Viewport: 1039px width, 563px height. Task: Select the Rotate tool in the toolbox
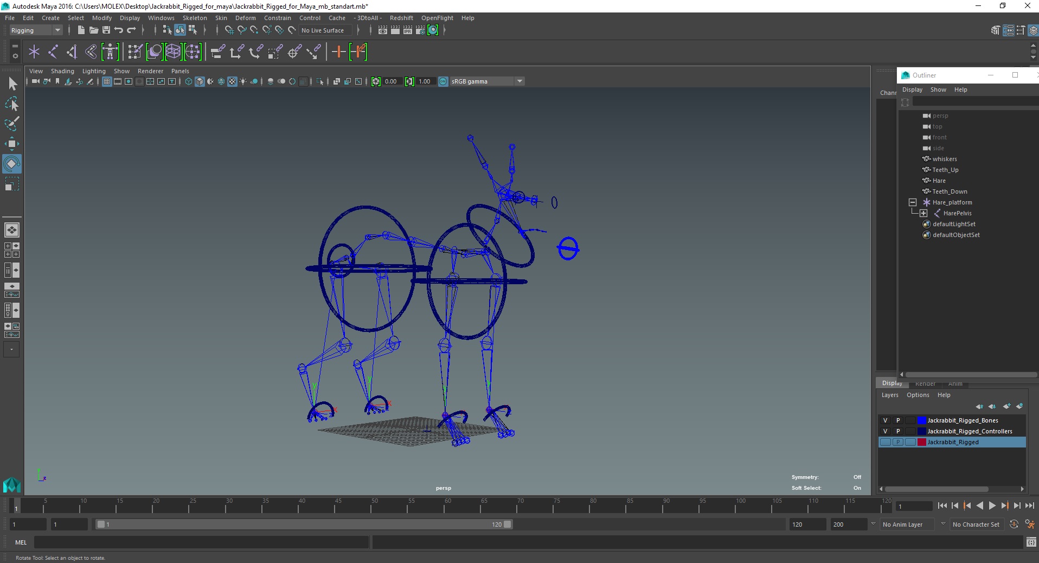[x=12, y=164]
